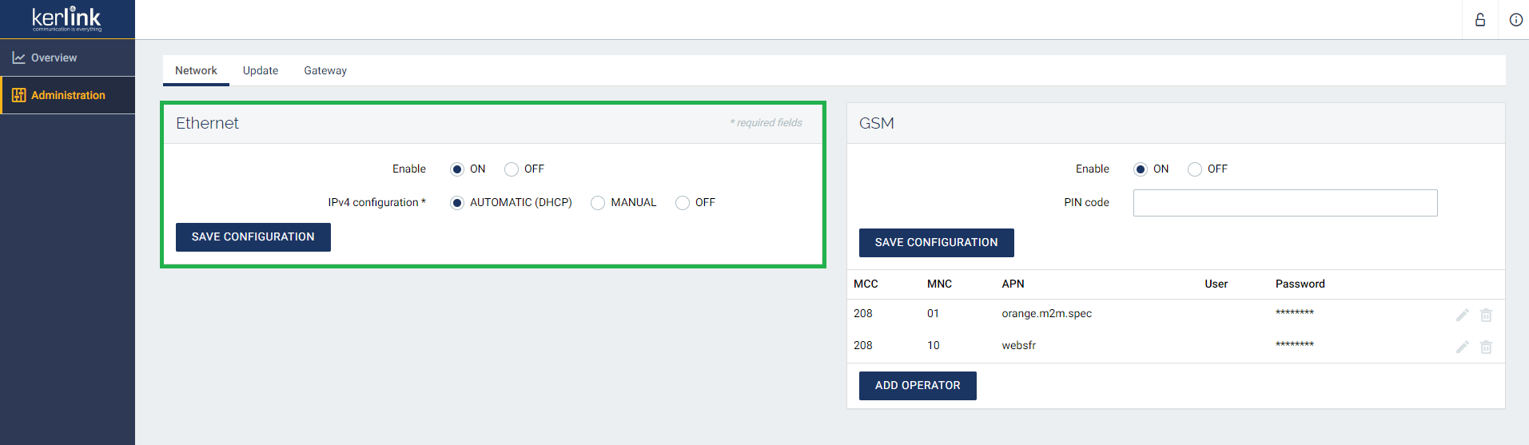The width and height of the screenshot is (1529, 445).
Task: Open the info icon in header
Action: [x=1515, y=20]
